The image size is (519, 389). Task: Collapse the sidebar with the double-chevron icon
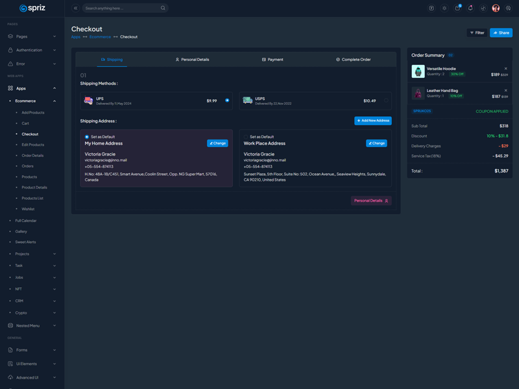click(x=75, y=8)
